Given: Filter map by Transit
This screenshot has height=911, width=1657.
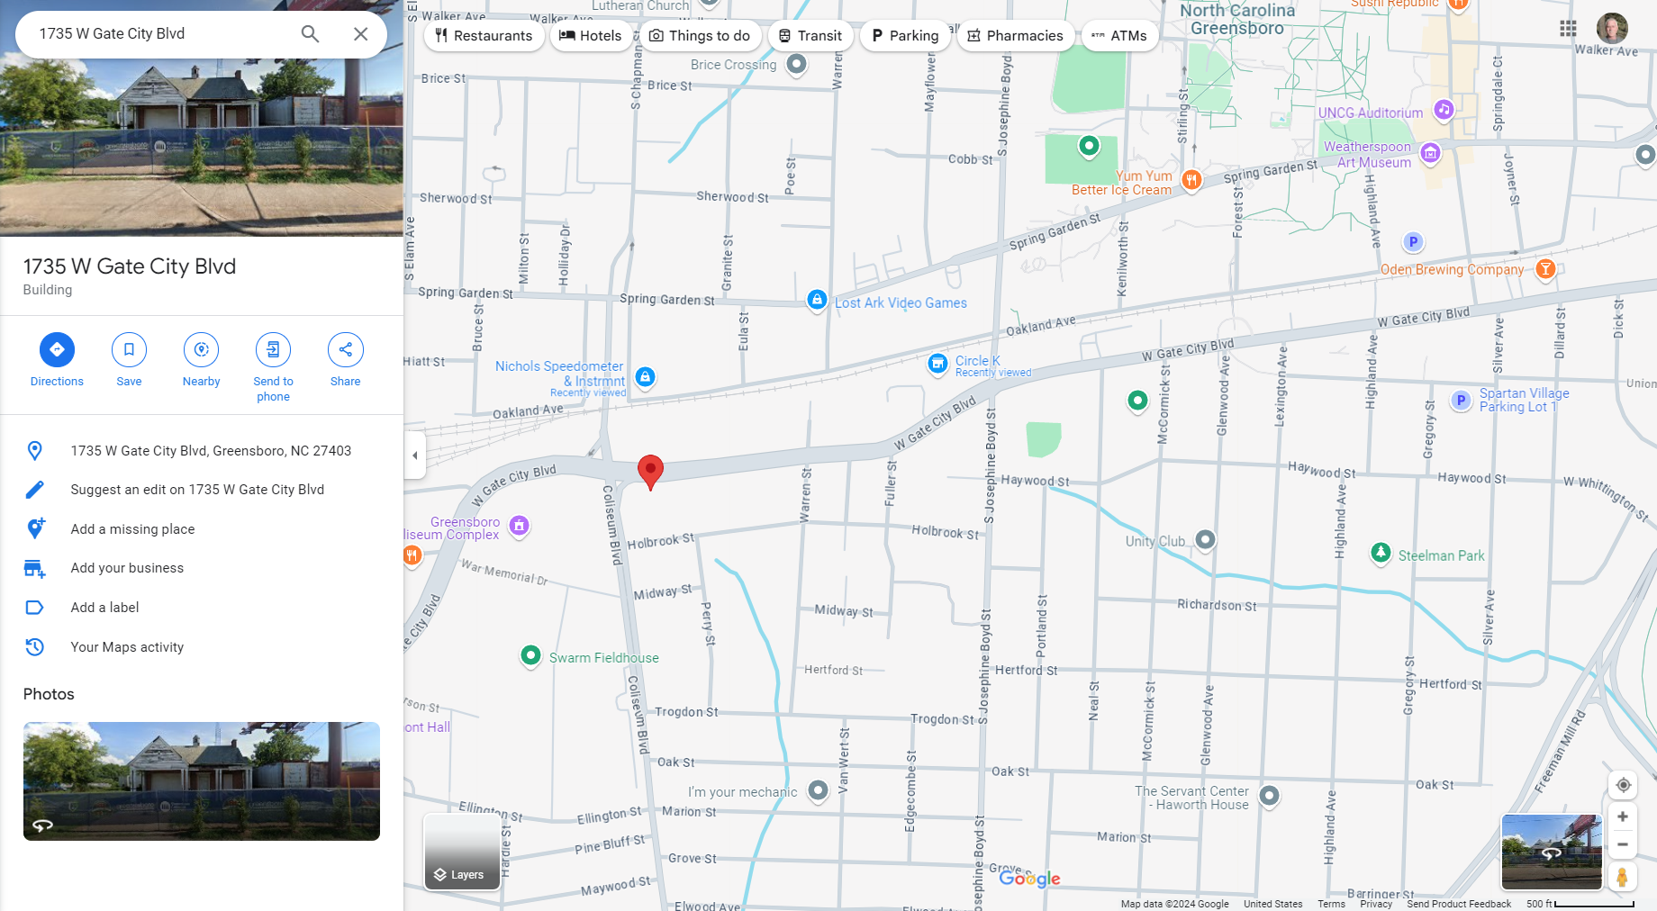Looking at the screenshot, I should [x=810, y=36].
